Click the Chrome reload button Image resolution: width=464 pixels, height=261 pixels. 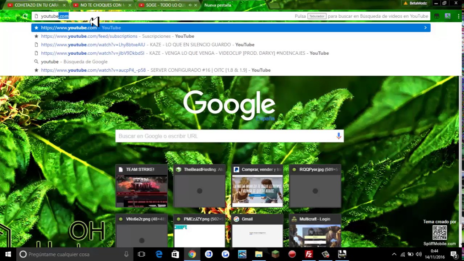click(25, 16)
